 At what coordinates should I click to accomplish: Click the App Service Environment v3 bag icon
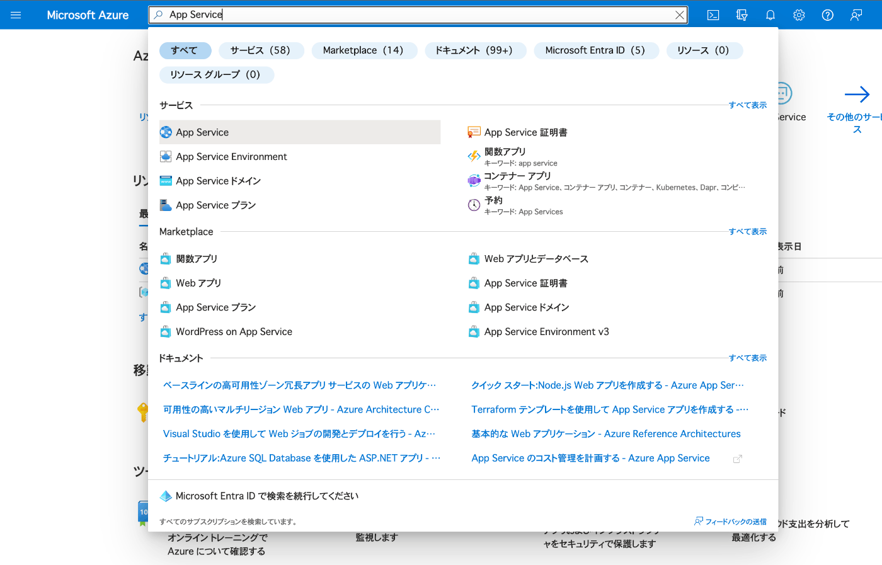pyautogui.click(x=474, y=332)
